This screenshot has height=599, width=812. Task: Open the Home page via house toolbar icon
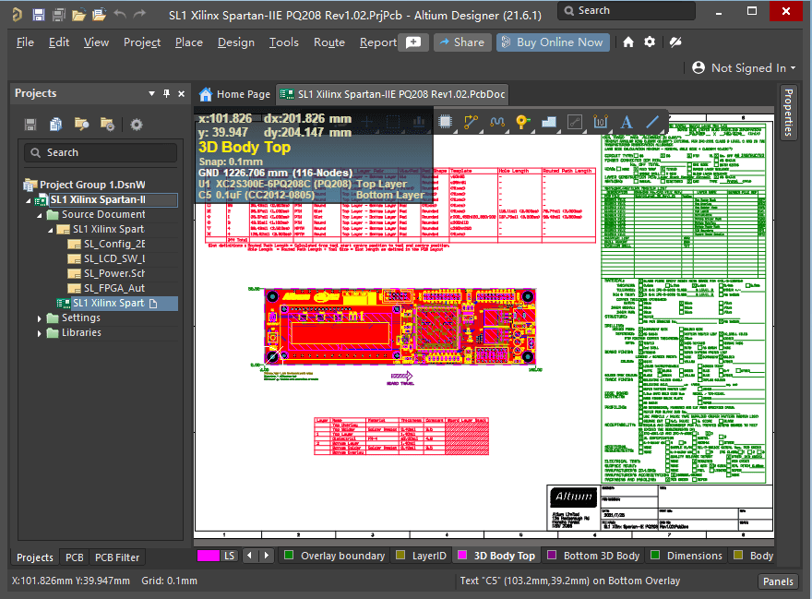point(628,42)
